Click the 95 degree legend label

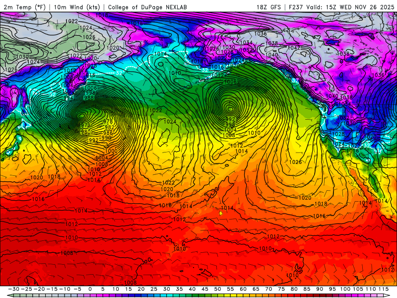click(332, 289)
